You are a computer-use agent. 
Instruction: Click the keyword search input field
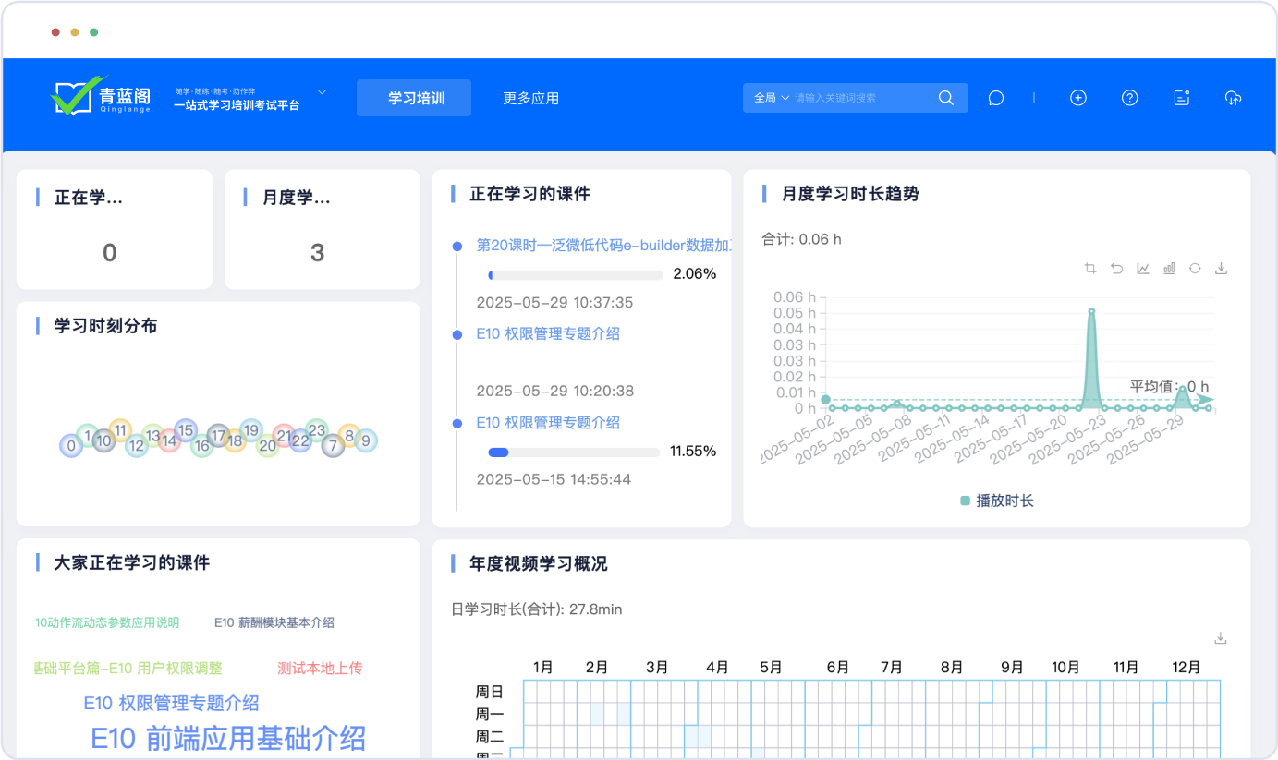click(x=859, y=98)
